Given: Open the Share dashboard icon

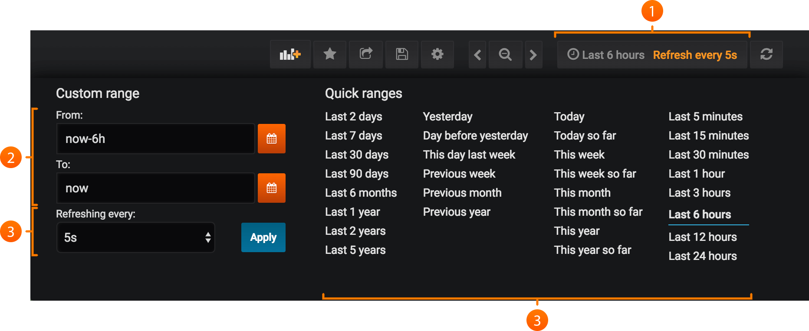Looking at the screenshot, I should 366,55.
